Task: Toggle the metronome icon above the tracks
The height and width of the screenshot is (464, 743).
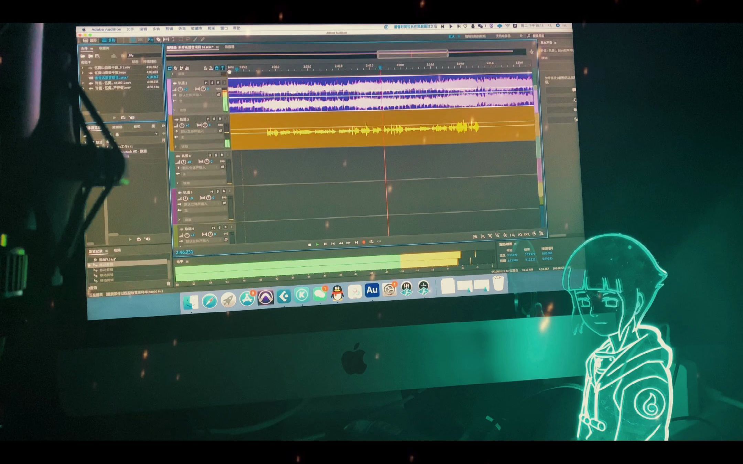Action: [x=205, y=68]
